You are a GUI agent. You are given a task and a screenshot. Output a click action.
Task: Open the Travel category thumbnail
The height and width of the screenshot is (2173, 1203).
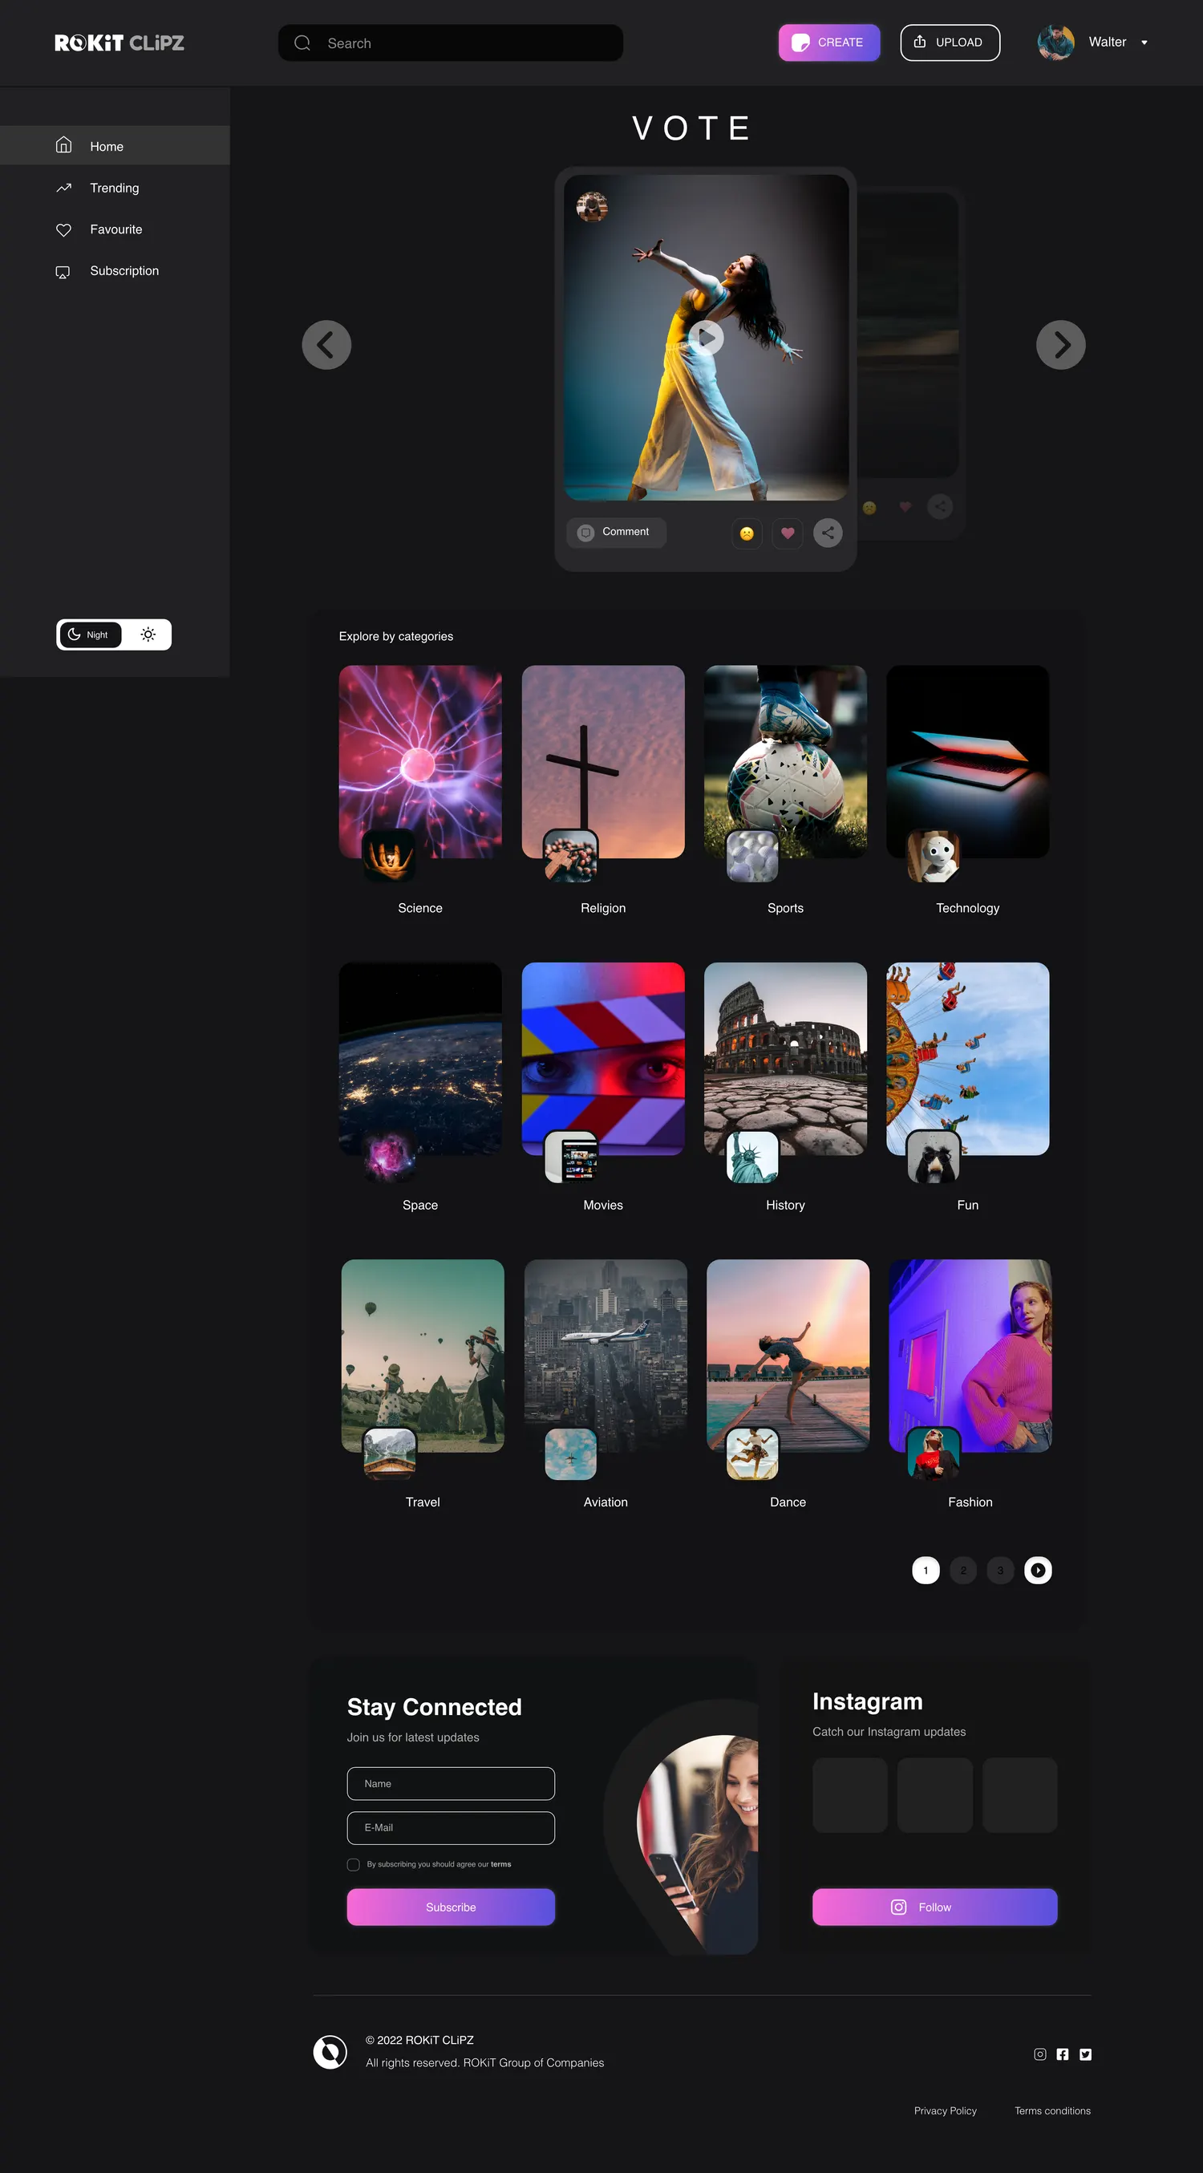pyautogui.click(x=423, y=1355)
